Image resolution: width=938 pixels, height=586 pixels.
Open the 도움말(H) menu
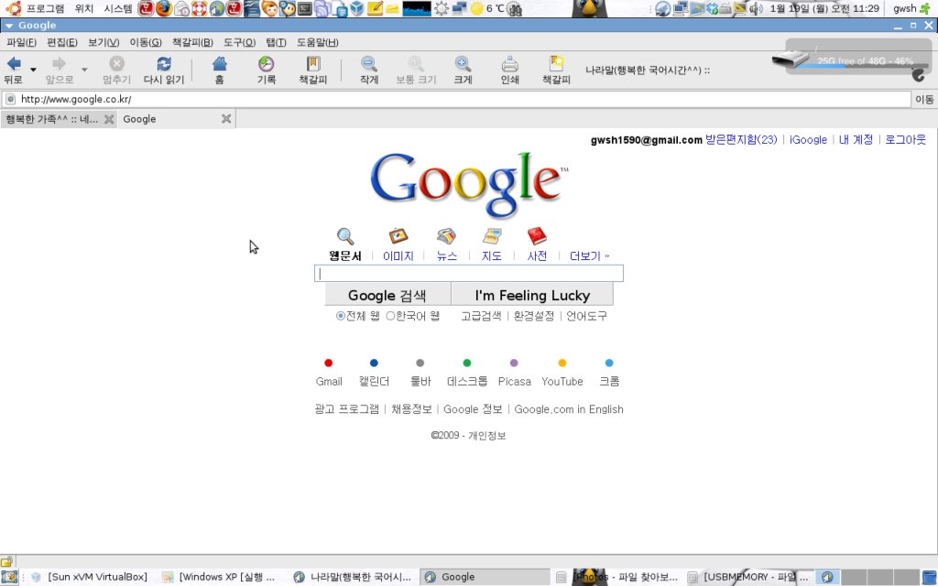pyautogui.click(x=318, y=42)
